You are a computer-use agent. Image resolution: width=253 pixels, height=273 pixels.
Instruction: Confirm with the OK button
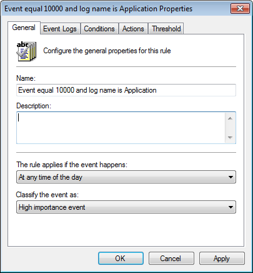[x=121, y=259]
